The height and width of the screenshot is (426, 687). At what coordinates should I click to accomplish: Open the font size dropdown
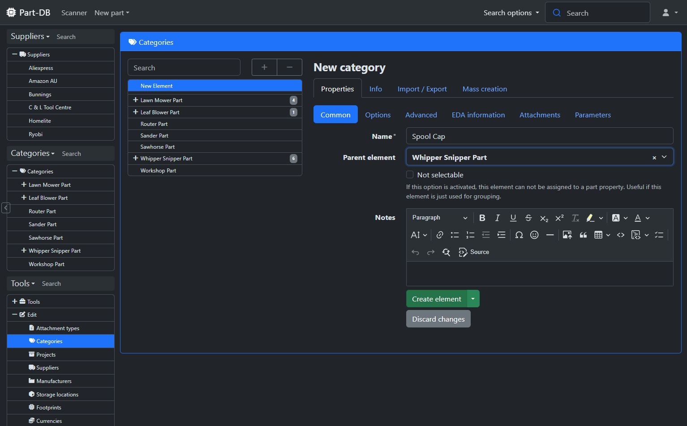419,235
